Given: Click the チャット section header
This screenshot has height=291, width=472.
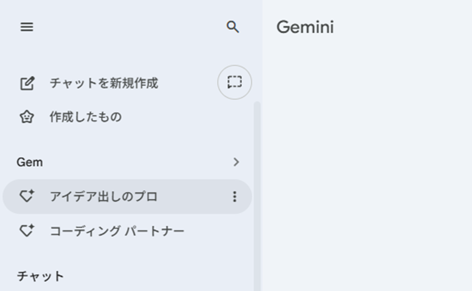Looking at the screenshot, I should 41,276.
